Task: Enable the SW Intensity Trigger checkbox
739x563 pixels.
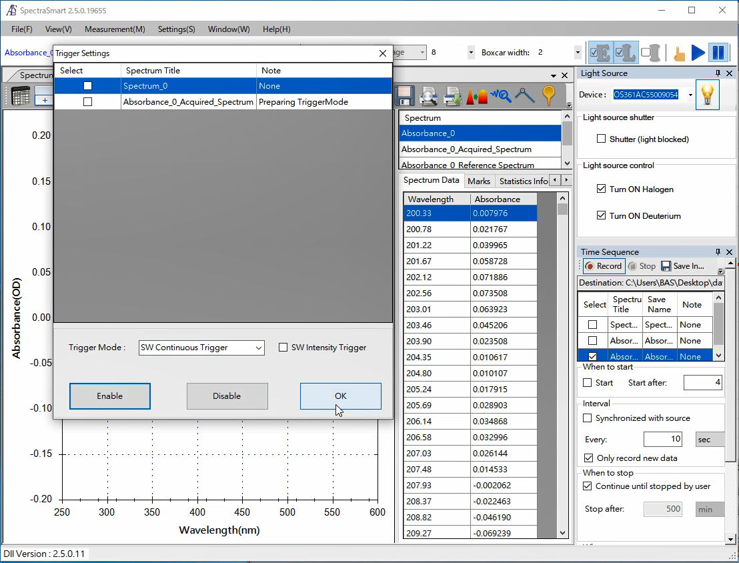Action: [283, 348]
